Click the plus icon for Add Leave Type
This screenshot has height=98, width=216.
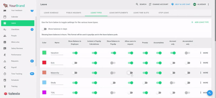coord(192,22)
